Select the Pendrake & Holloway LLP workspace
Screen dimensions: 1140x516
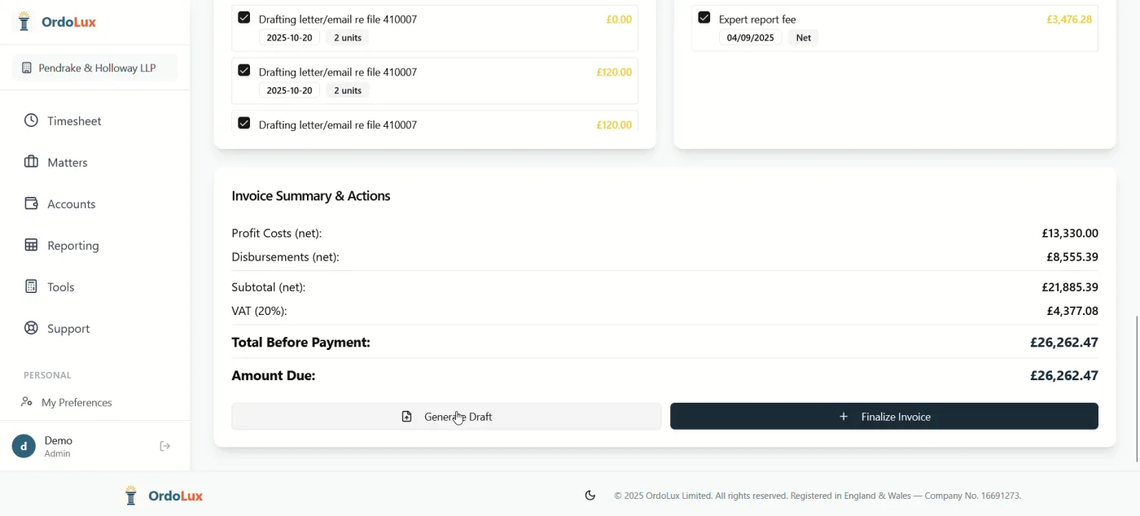click(x=94, y=67)
